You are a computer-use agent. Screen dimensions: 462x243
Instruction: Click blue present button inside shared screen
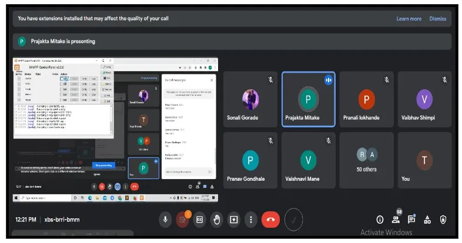coord(118,187)
